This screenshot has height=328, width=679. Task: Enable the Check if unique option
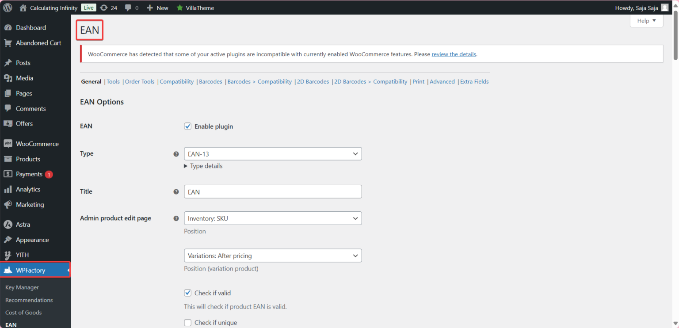pyautogui.click(x=187, y=322)
